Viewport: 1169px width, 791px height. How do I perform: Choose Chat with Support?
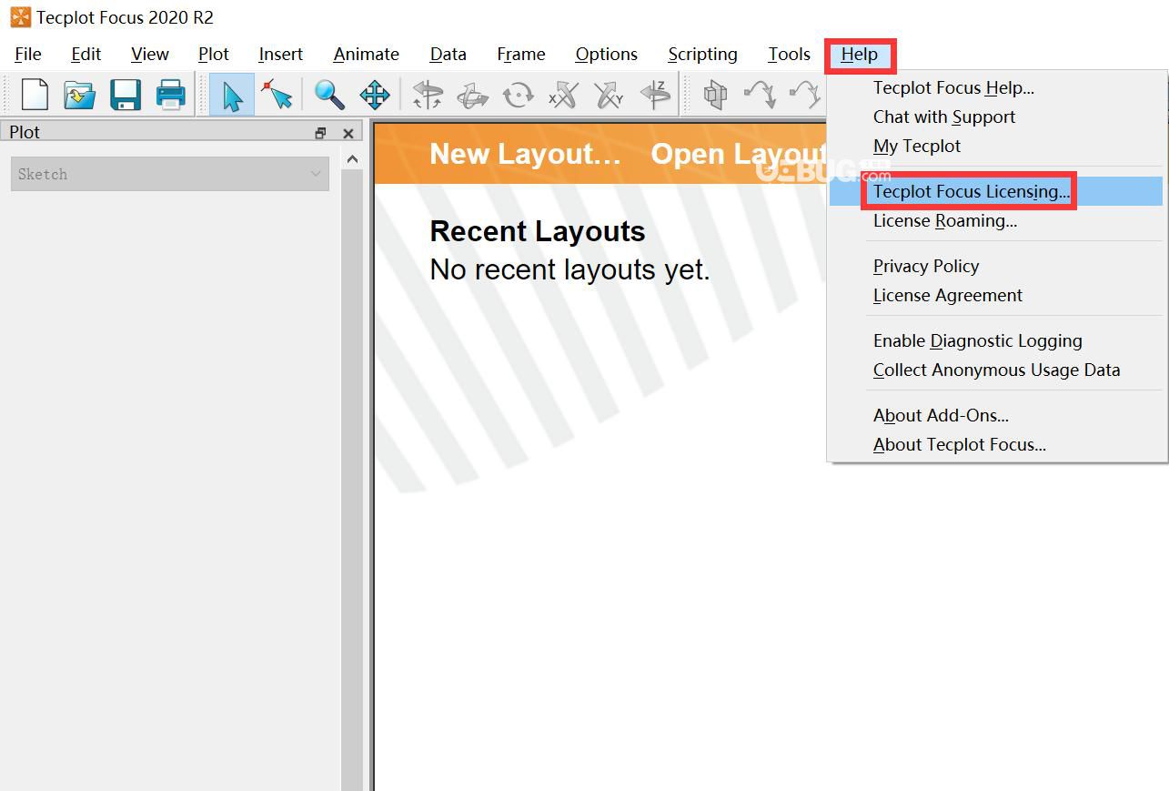996,117
